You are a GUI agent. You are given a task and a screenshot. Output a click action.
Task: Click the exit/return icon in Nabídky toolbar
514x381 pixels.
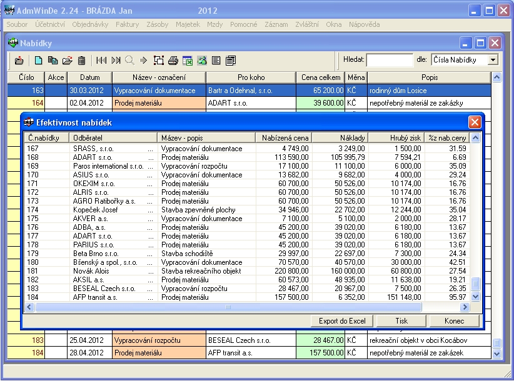19,61
